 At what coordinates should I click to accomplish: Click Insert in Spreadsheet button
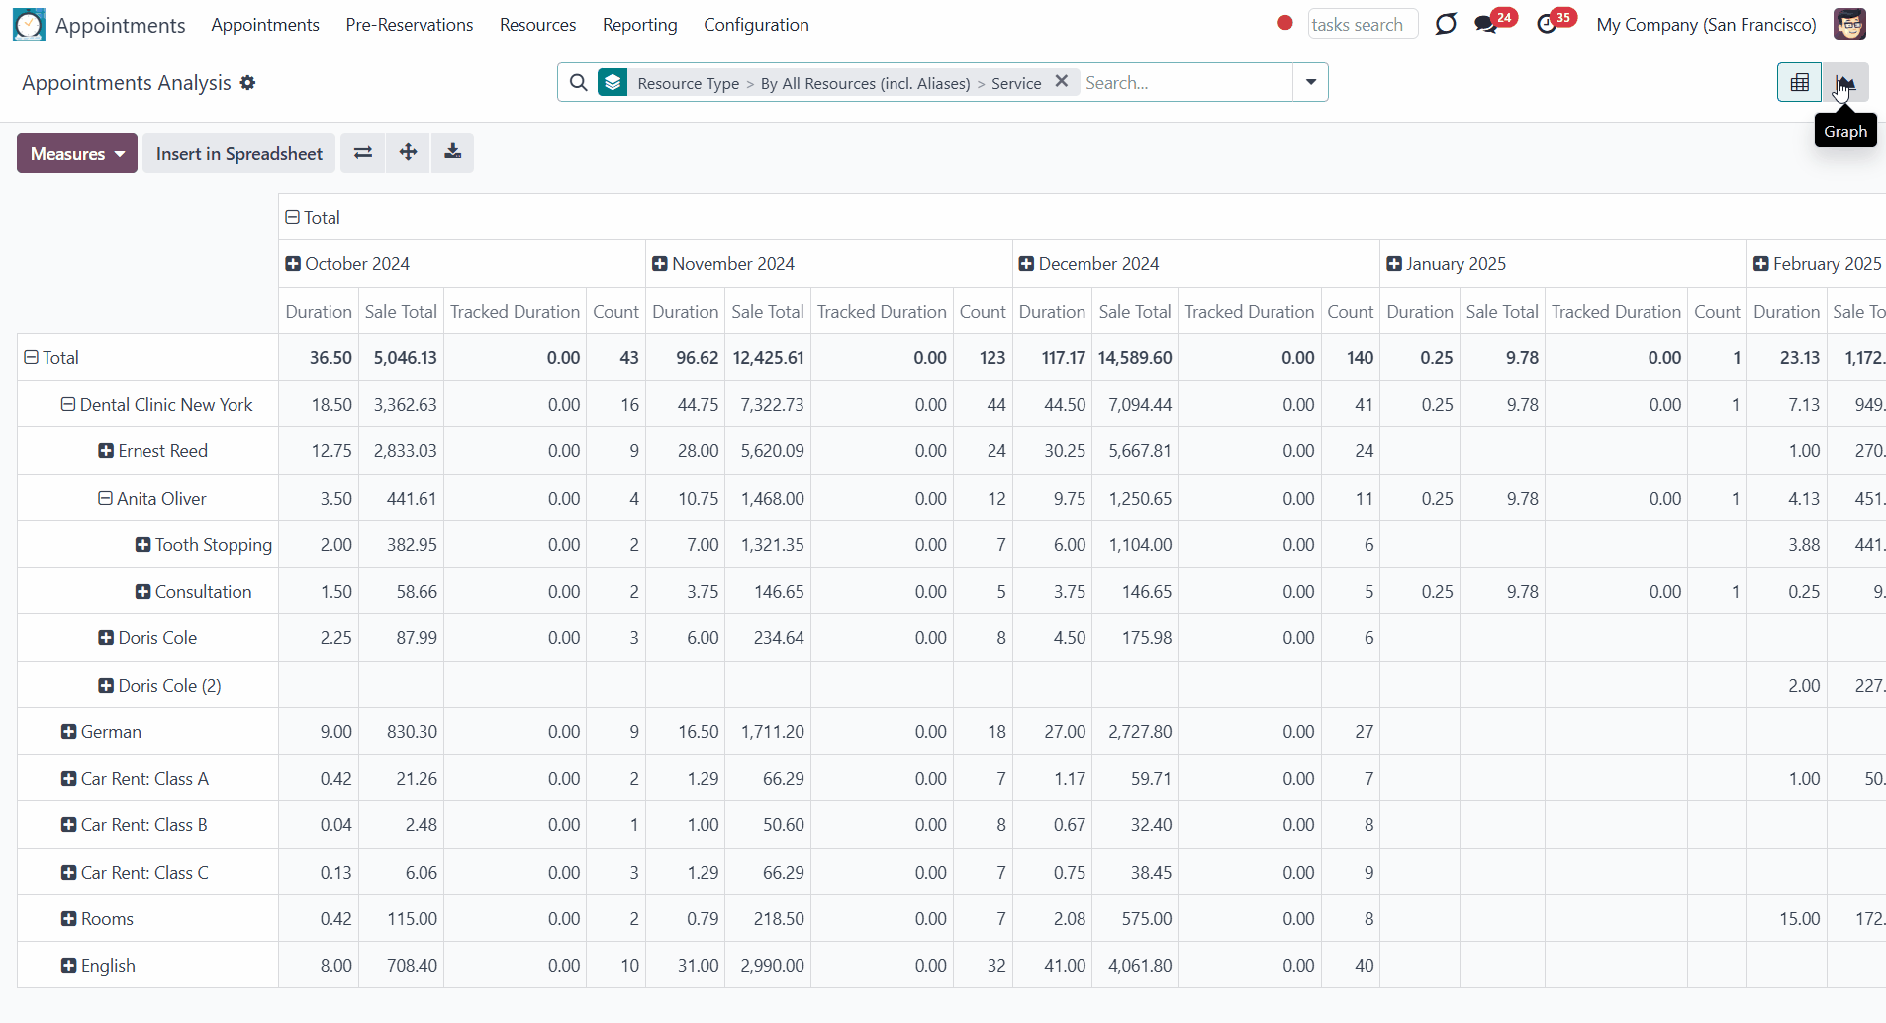(x=239, y=153)
